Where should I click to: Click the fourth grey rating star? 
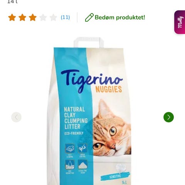[43, 17]
